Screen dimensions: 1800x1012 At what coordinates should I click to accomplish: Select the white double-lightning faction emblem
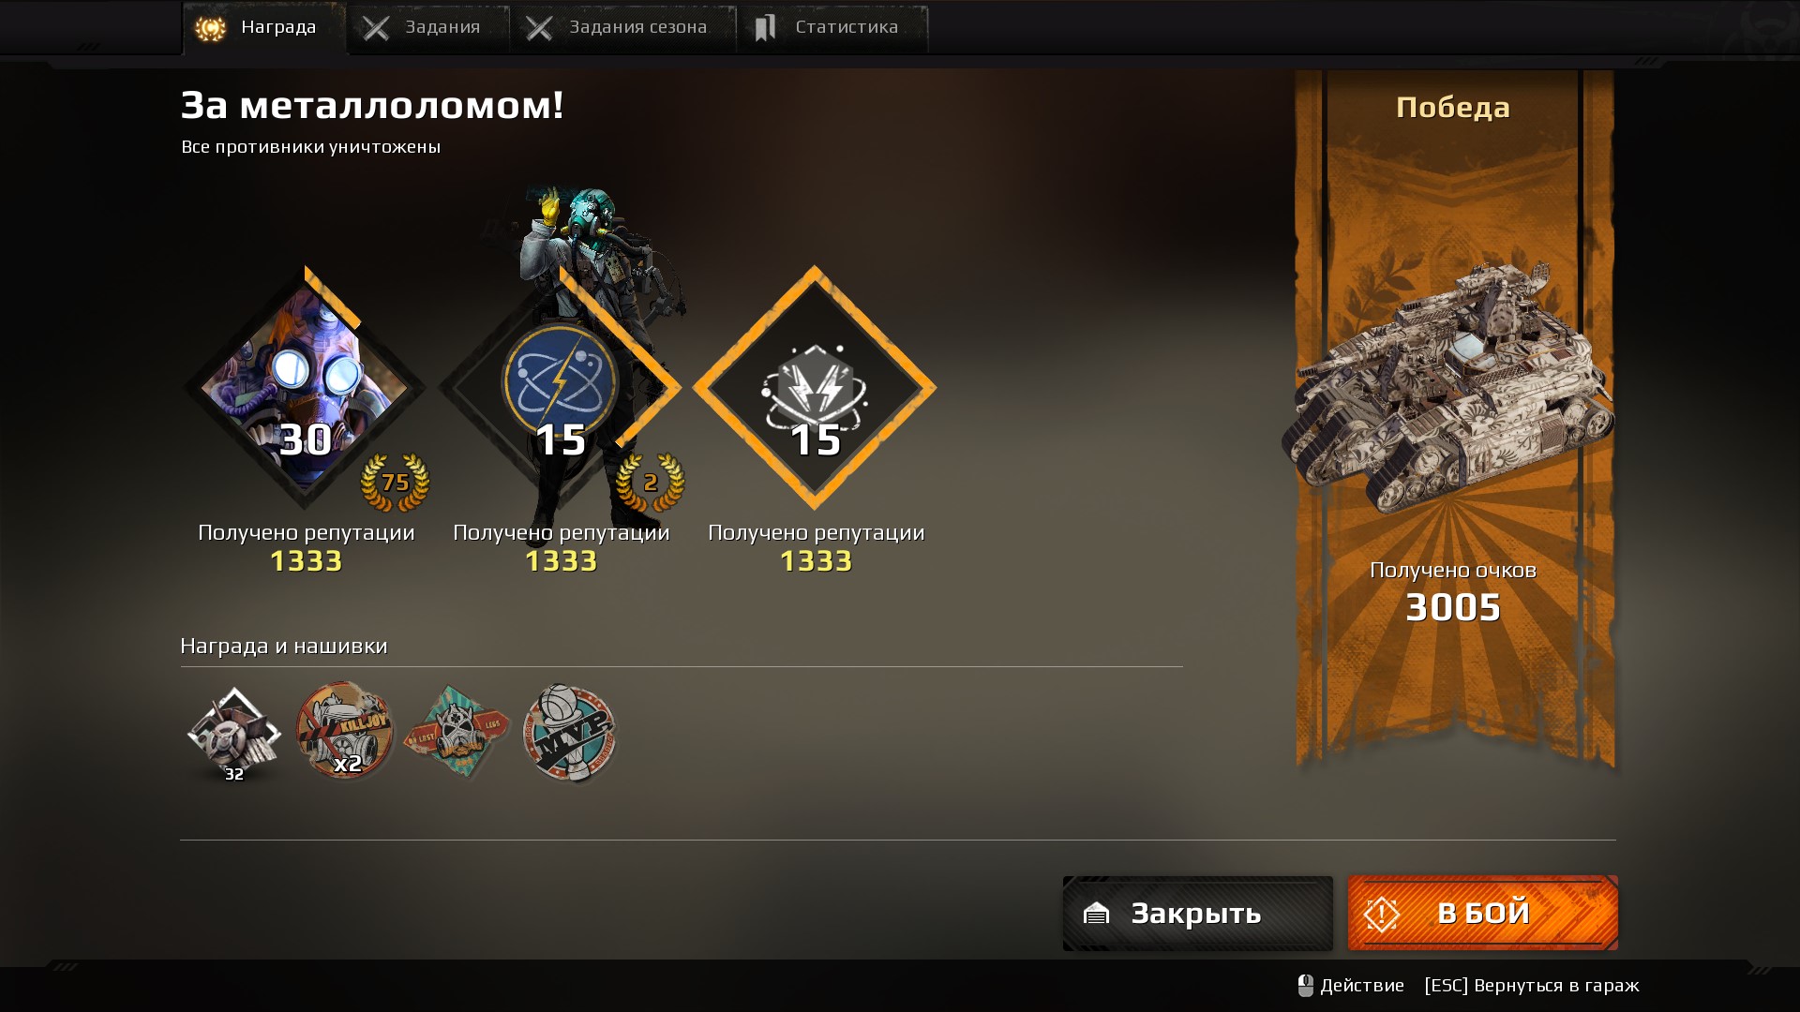814,387
